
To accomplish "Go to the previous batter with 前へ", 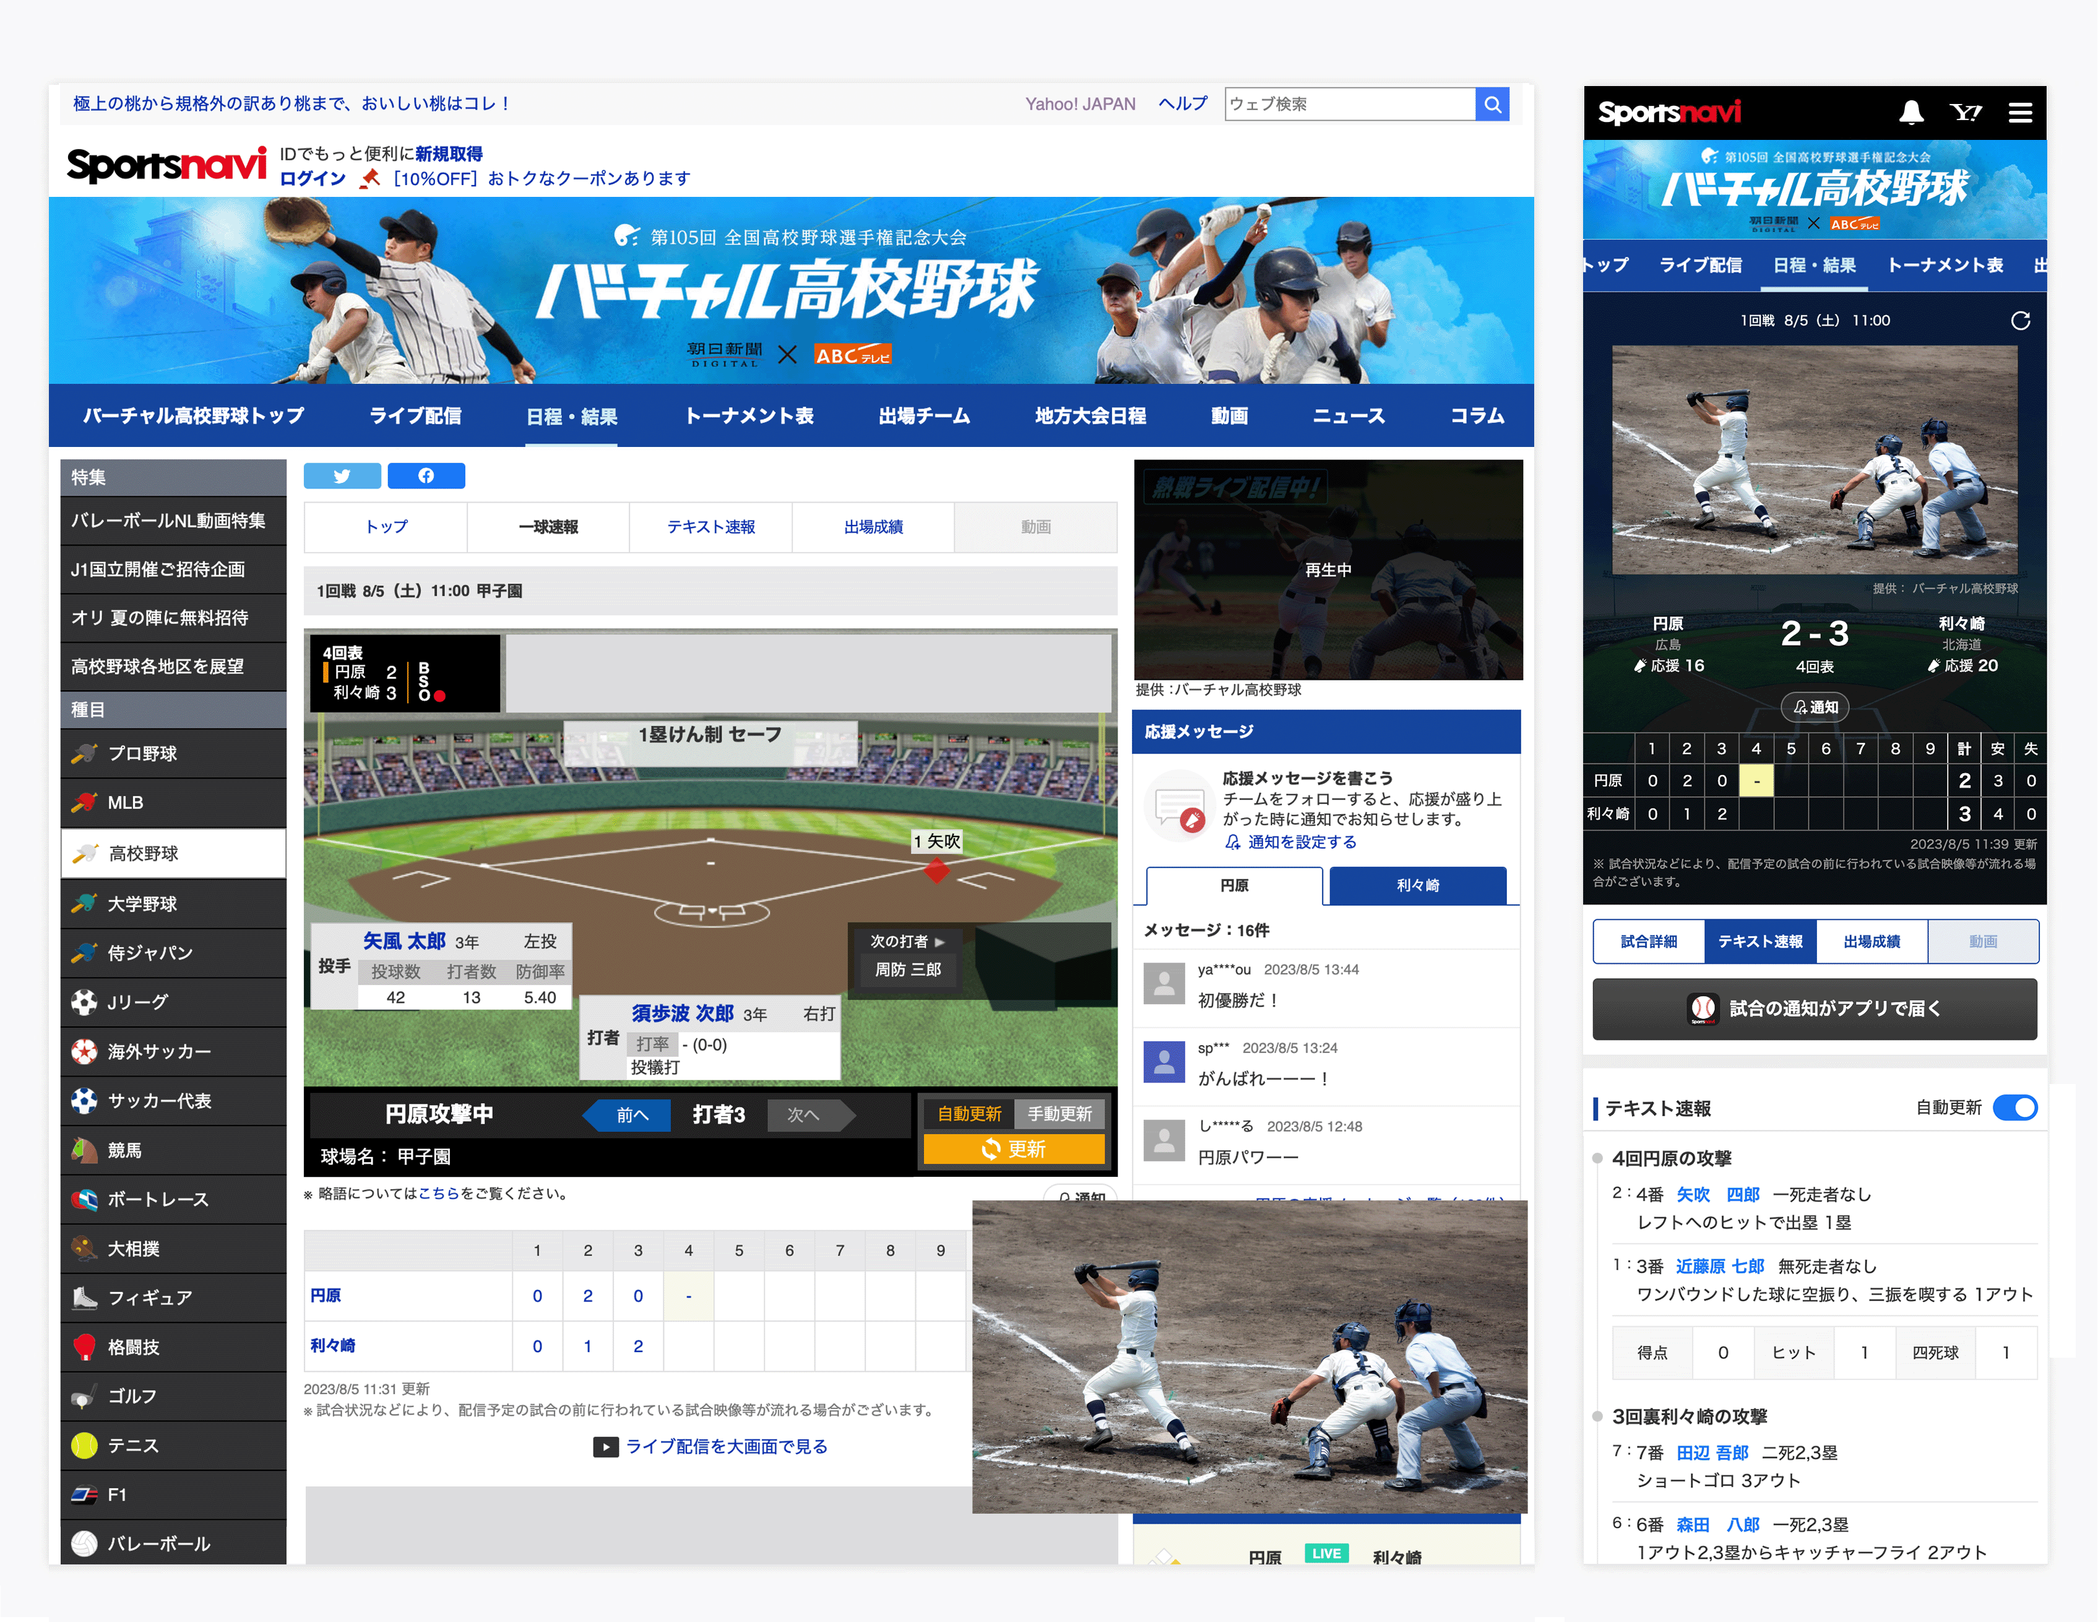I will pos(630,1114).
